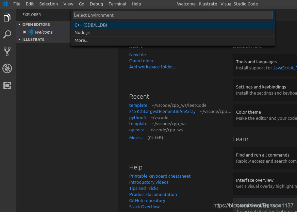The width and height of the screenshot is (297, 212).
Task: Select More... in environment list
Action: coord(173,40)
